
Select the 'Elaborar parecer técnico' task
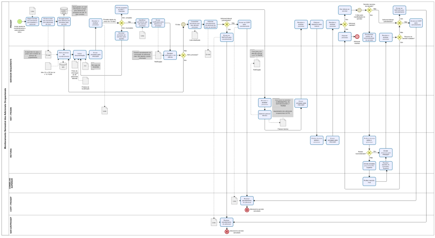(x=265, y=115)
